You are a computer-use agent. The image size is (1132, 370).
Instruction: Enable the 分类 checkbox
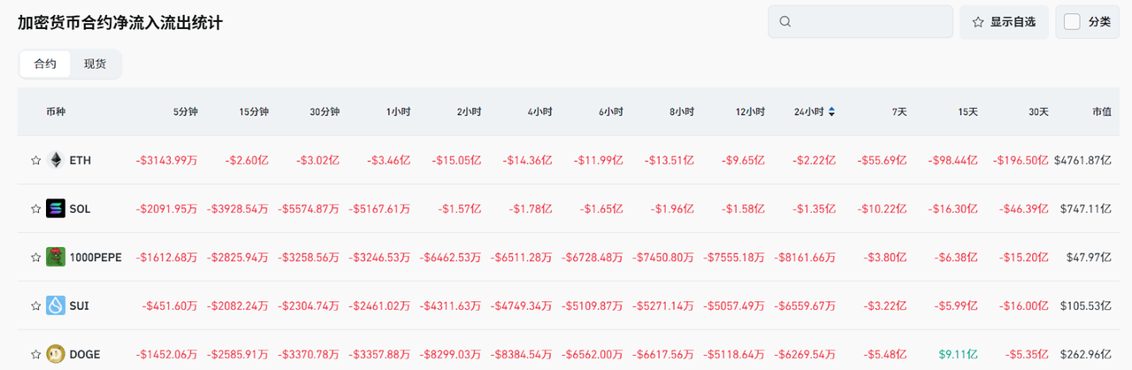[x=1072, y=22]
